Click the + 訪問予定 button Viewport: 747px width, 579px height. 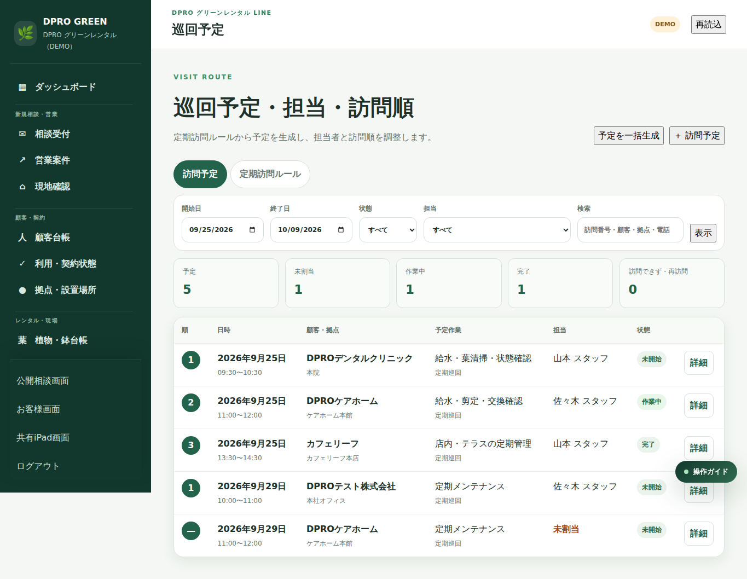click(x=697, y=136)
